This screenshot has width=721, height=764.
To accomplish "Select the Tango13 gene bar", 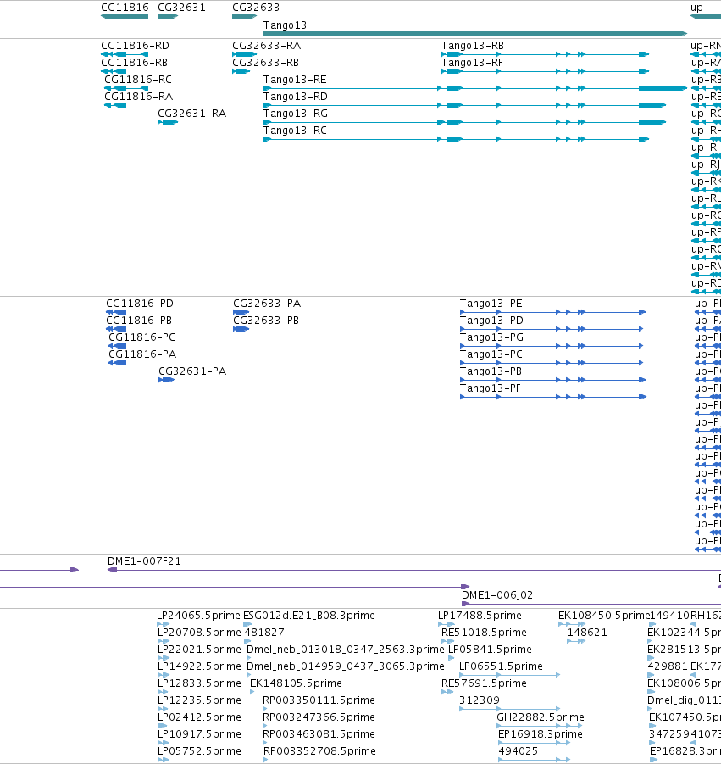I will 475,34.
